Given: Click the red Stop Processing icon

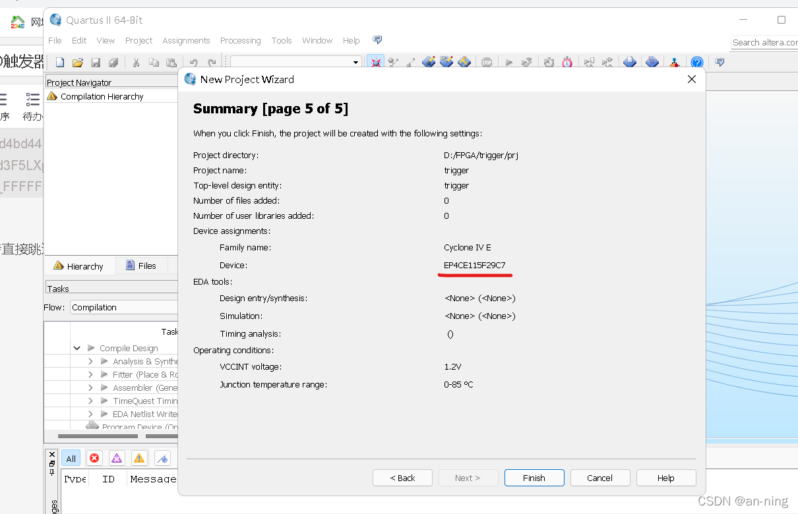Looking at the screenshot, I should point(487,63).
